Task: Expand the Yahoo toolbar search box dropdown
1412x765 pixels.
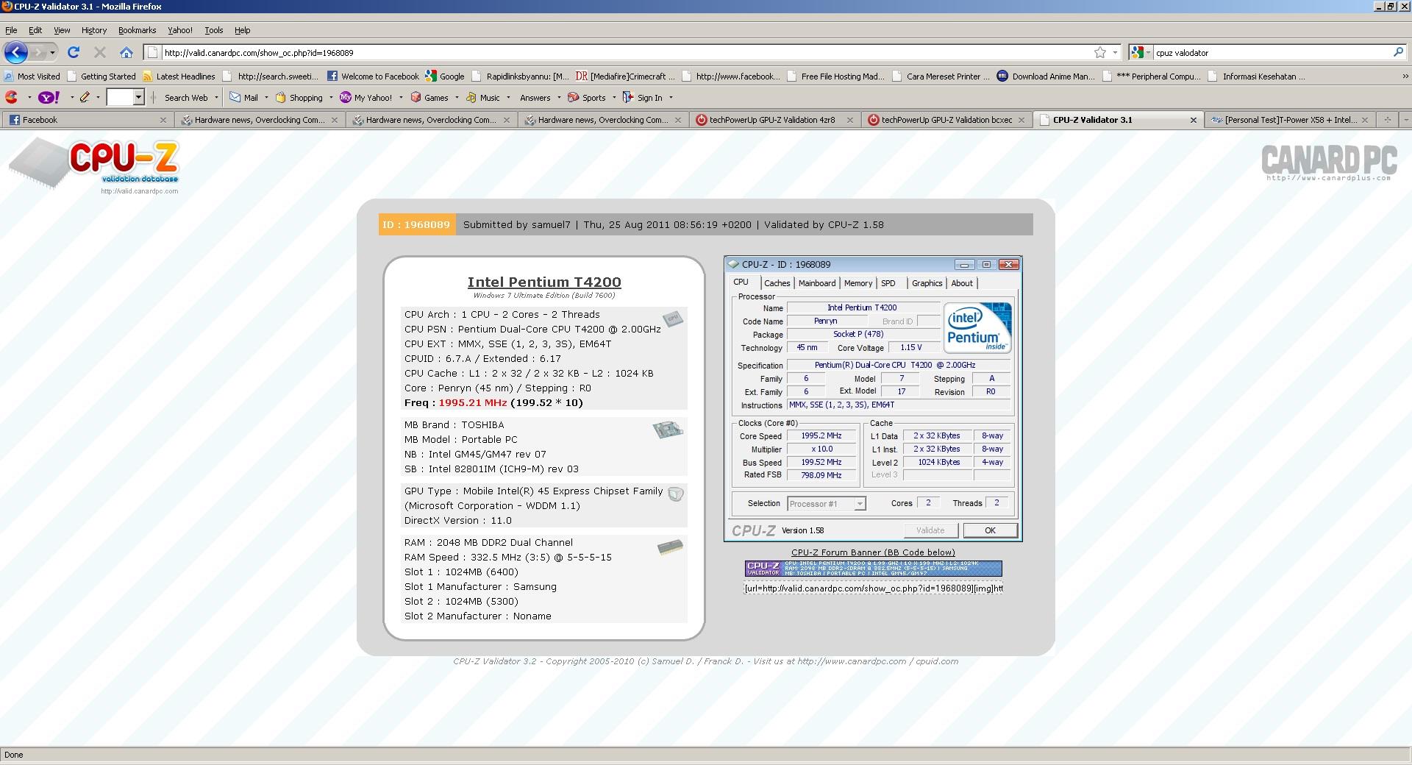Action: (x=138, y=97)
